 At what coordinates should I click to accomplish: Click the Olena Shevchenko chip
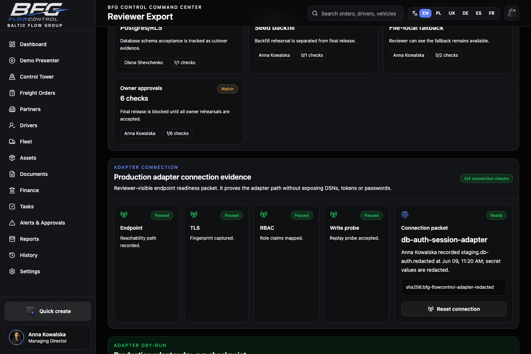143,63
